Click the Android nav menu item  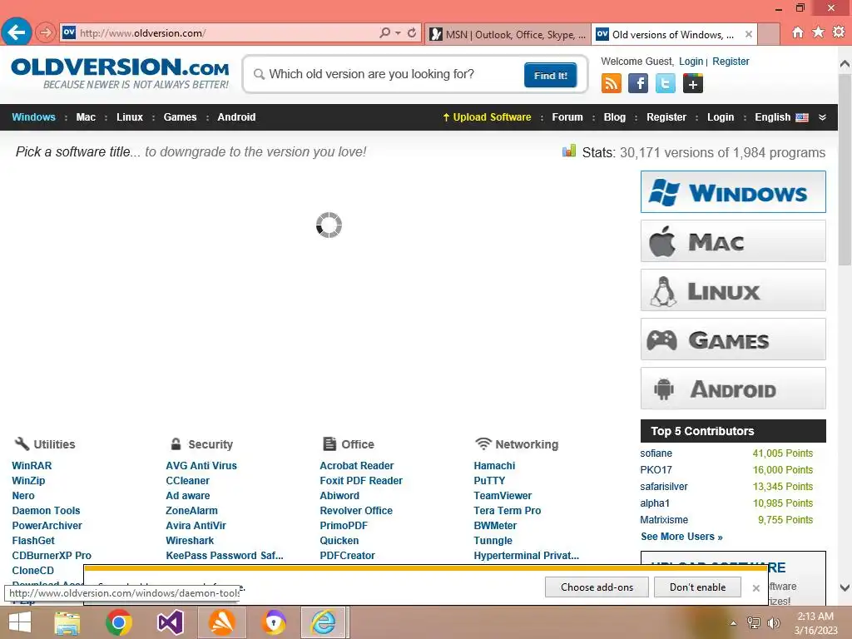click(236, 116)
